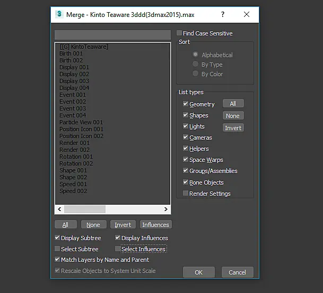Uncheck Cameras list type
323x293 pixels.
[x=186, y=137]
